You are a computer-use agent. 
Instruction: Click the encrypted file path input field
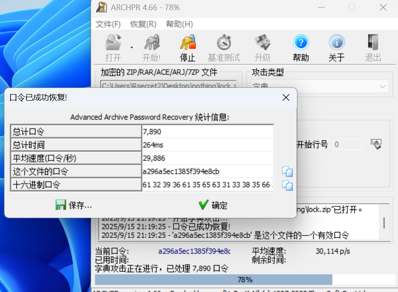point(169,84)
